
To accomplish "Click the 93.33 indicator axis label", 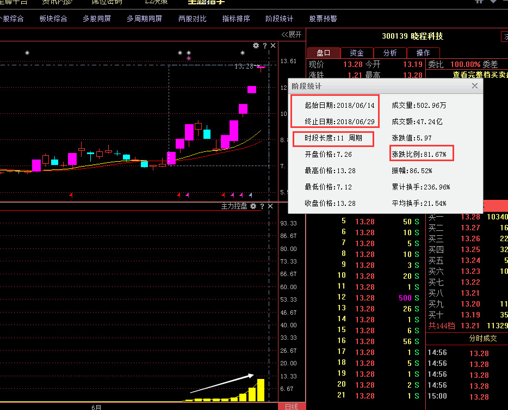I will [x=288, y=223].
